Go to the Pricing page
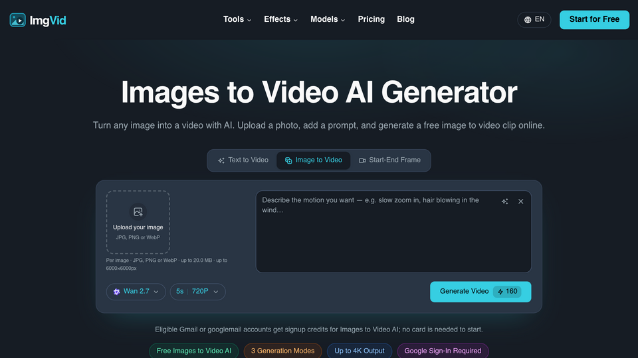This screenshot has width=638, height=358. point(371,19)
